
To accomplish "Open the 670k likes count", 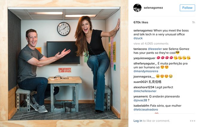I will (x=141, y=22).
